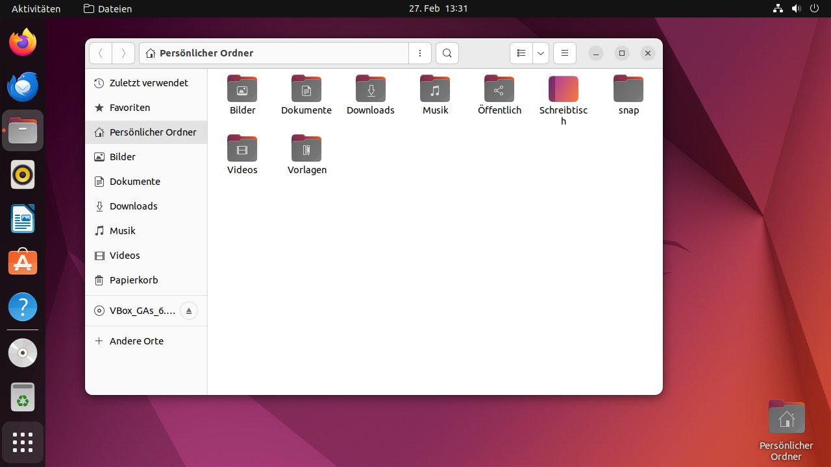Click the back navigation arrow
Viewport: 831px width, 467px height.
click(x=100, y=53)
